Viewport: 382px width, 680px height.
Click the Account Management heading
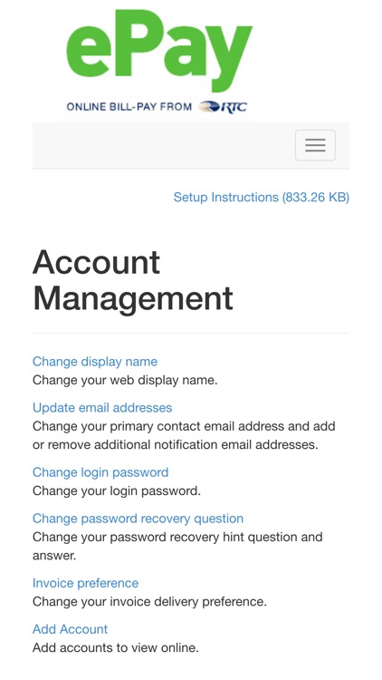pos(133,280)
